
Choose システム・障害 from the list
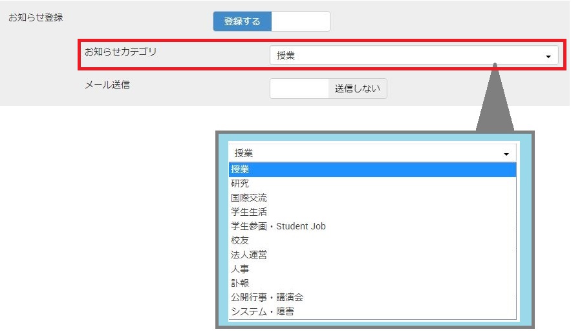pyautogui.click(x=372, y=311)
